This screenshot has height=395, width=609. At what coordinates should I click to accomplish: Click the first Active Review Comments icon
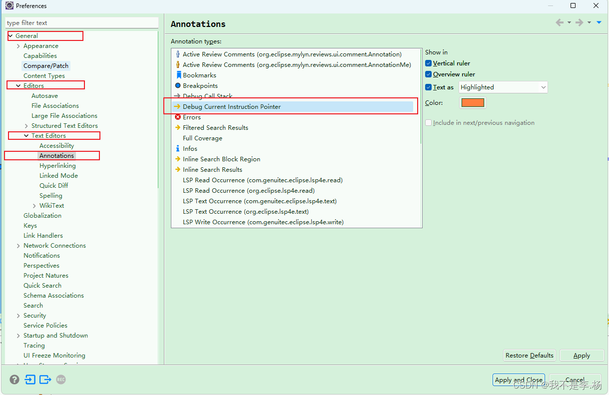178,54
